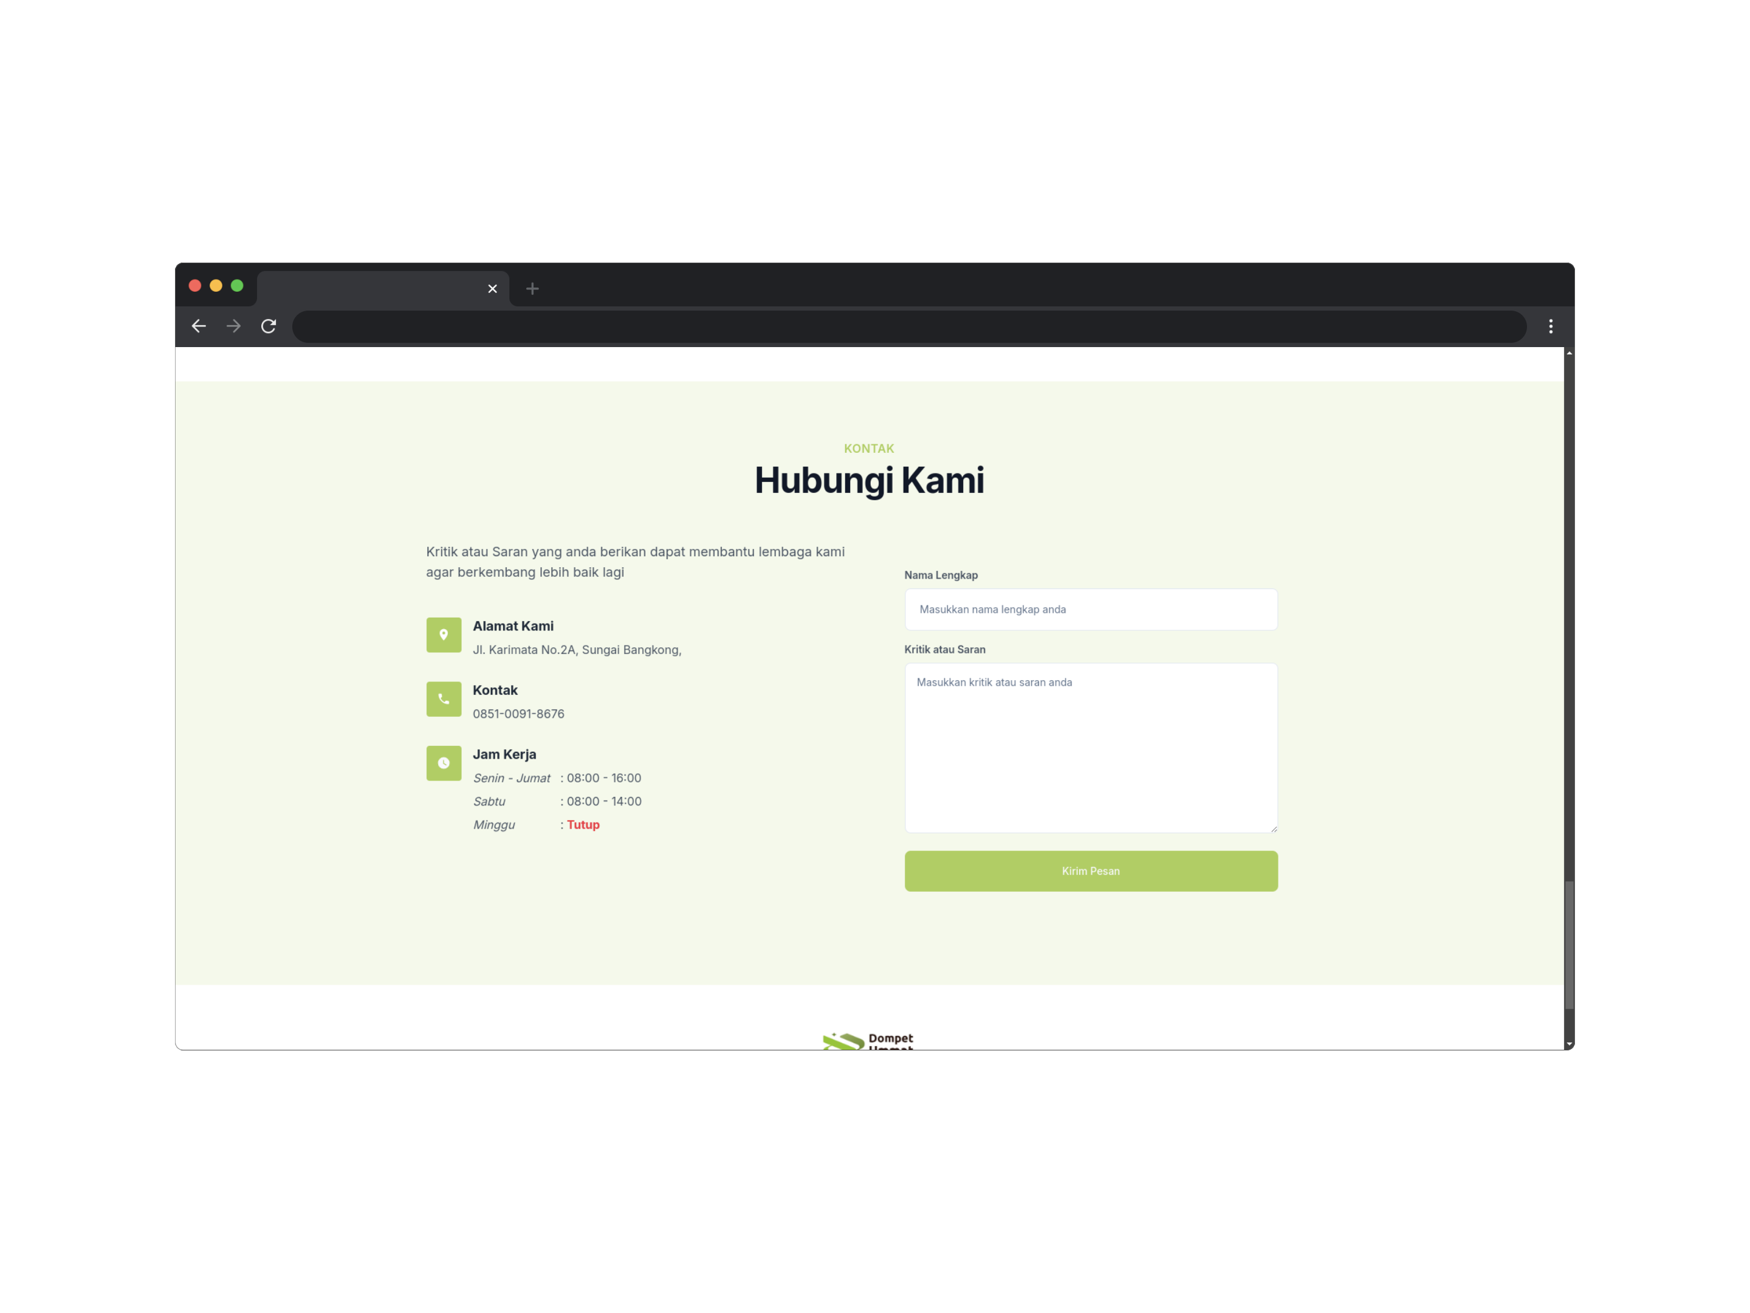
Task: Go back with the browser back arrow
Action: pyautogui.click(x=199, y=326)
